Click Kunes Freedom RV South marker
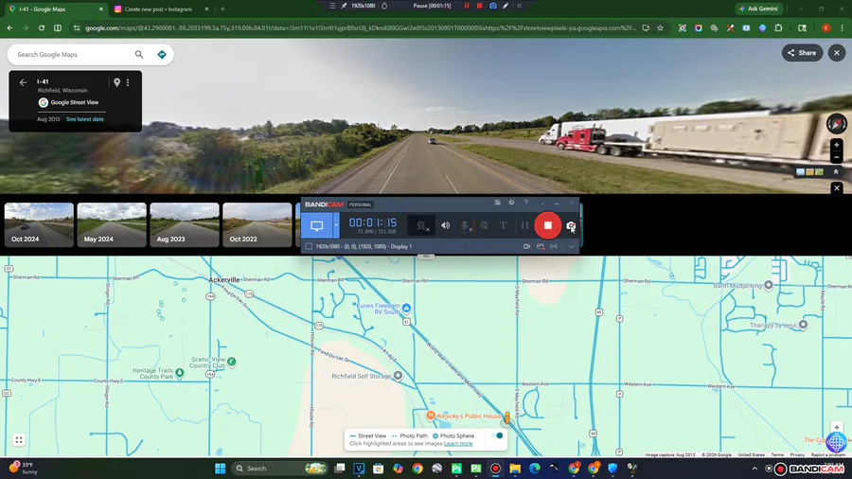The height and width of the screenshot is (479, 852). tap(406, 308)
